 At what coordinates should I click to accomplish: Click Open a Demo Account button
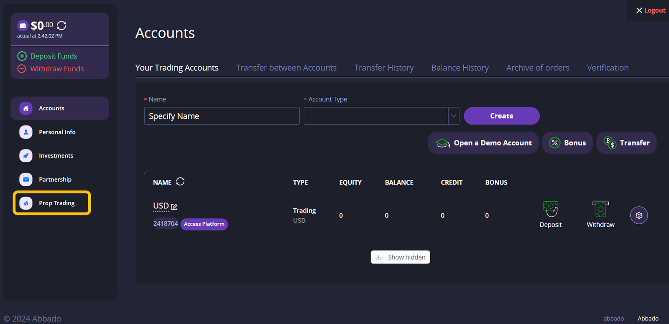(483, 143)
